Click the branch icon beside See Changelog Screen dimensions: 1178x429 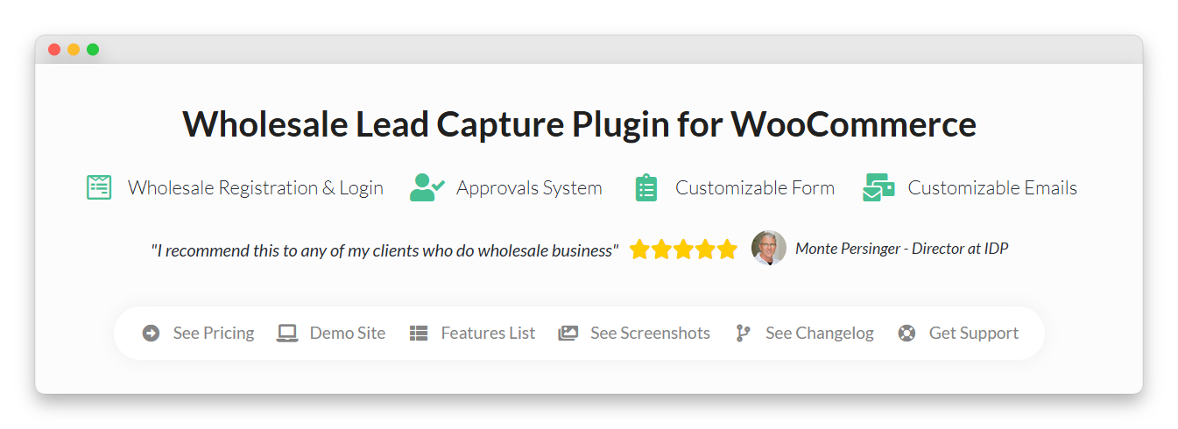(743, 333)
